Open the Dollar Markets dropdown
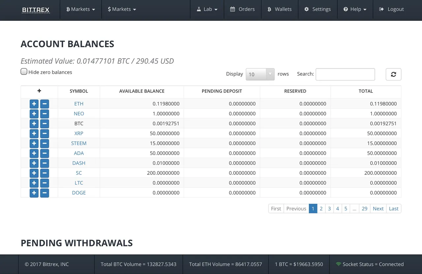Image resolution: width=422 pixels, height=274 pixels. (122, 9)
